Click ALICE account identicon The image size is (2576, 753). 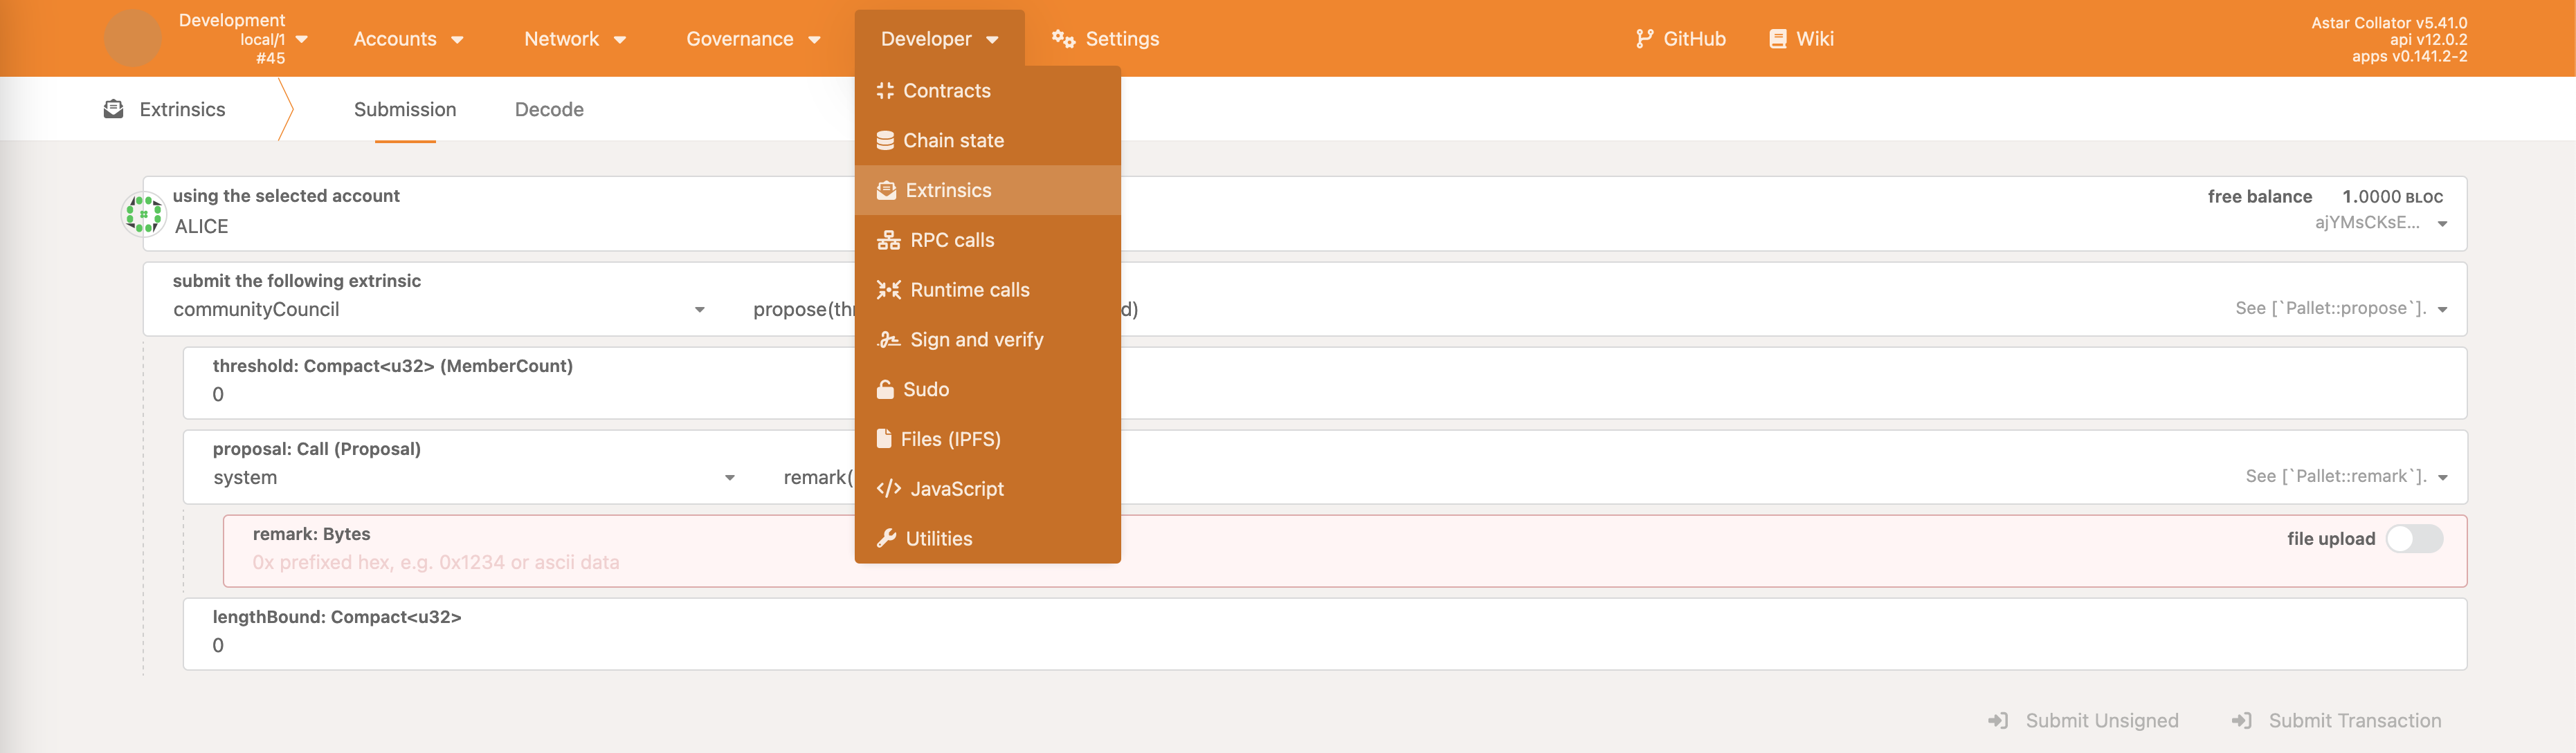(x=143, y=214)
